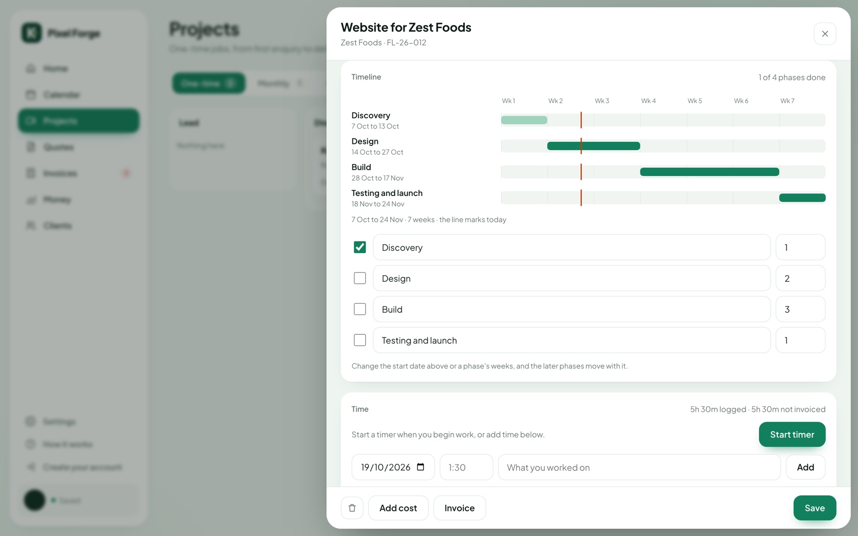Select Projects in the sidebar
858x536 pixels.
tap(78, 121)
